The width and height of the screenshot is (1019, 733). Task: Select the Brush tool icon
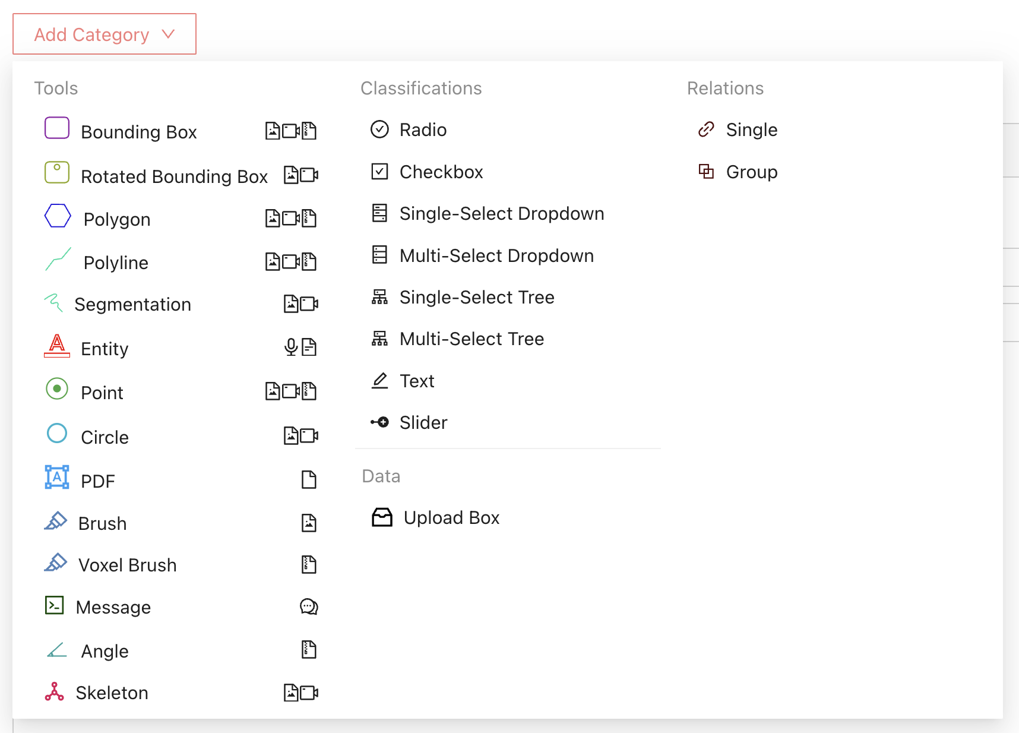(55, 521)
